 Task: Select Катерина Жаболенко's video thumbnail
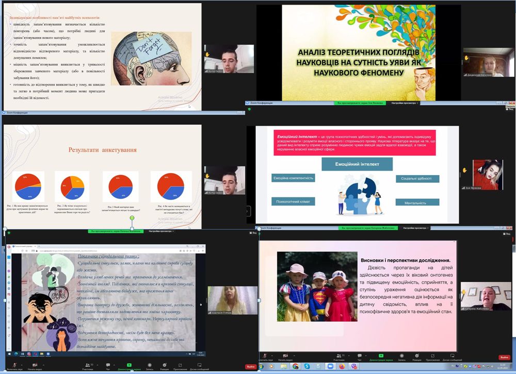pos(486,296)
